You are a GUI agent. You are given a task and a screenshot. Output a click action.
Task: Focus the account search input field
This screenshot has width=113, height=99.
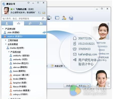coord(21,18)
